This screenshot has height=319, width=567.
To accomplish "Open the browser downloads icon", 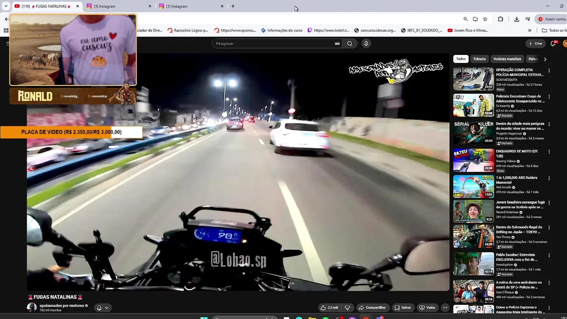I will tap(517, 19).
